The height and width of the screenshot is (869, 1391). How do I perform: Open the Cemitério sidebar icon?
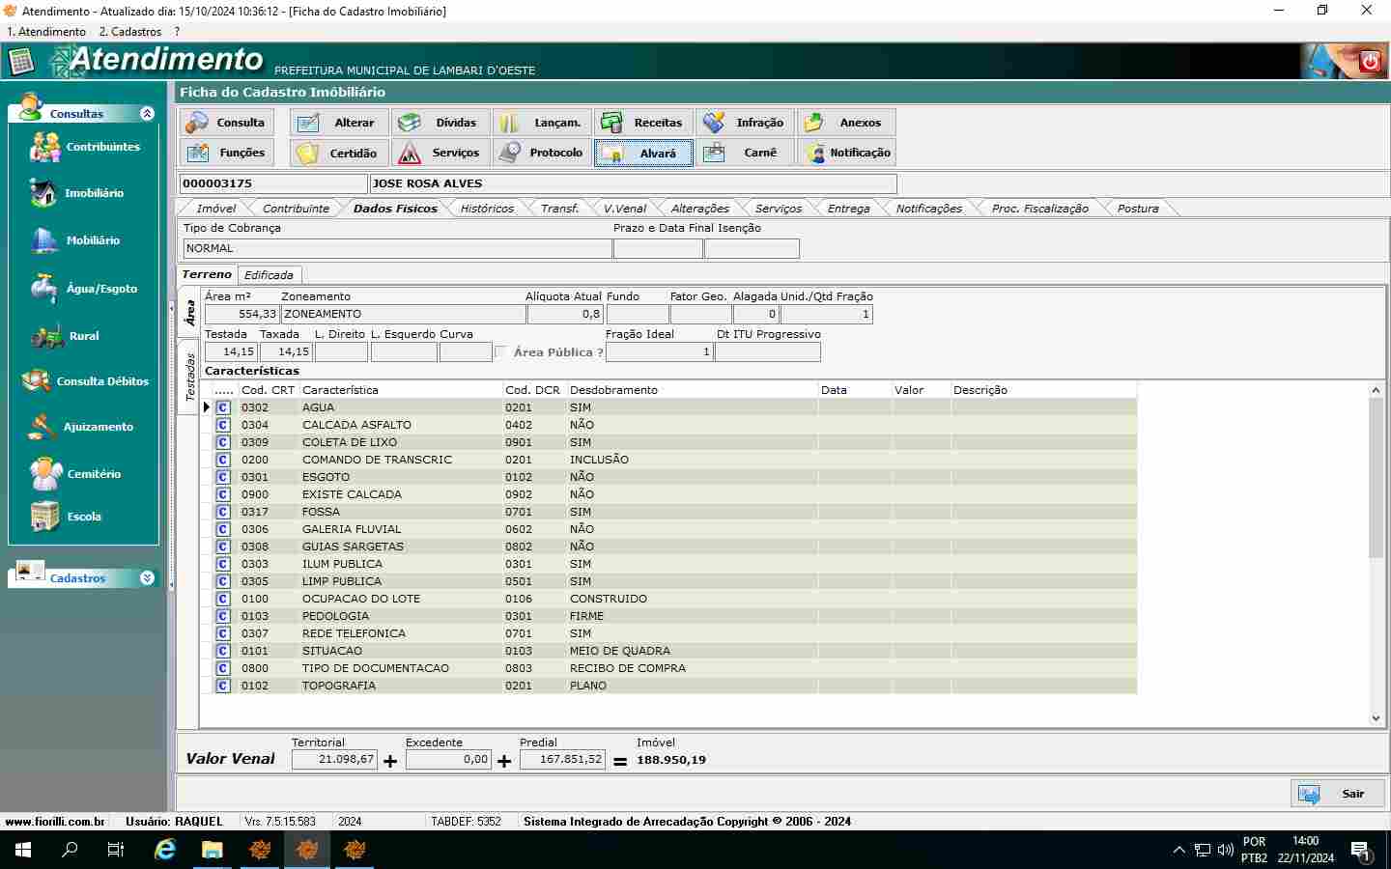tap(44, 474)
